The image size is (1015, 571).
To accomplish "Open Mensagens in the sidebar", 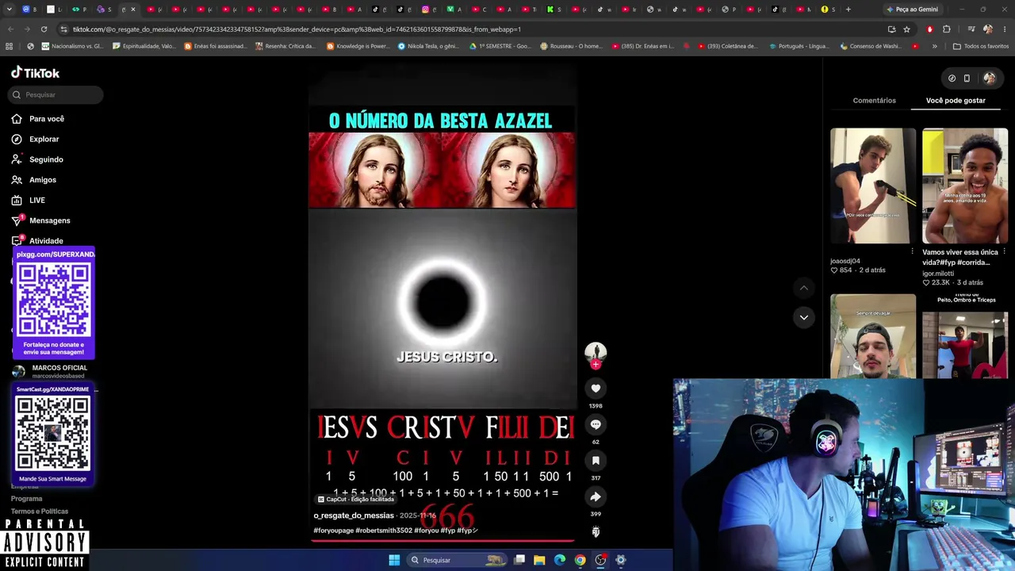I will [x=40, y=220].
